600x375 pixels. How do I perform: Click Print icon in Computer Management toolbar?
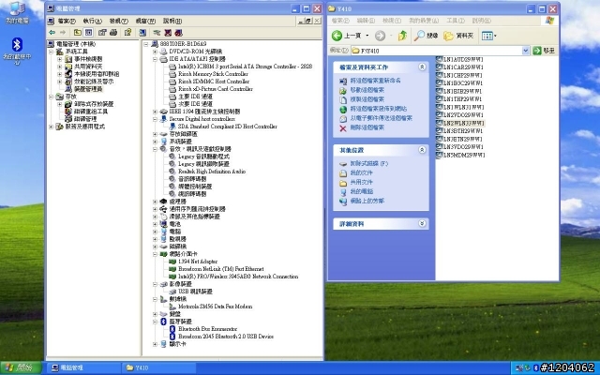tap(113, 33)
